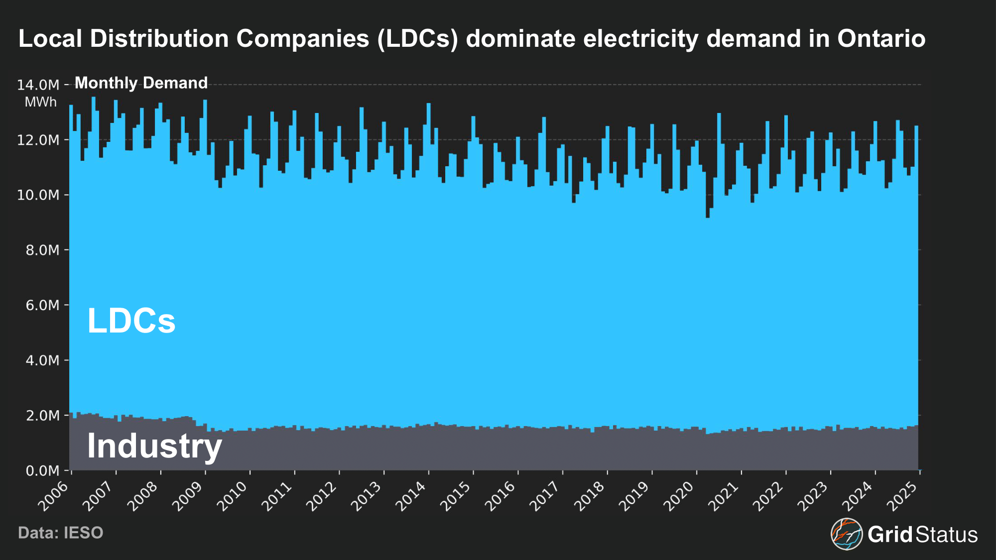Click the 2010 x-axis year label
Image resolution: width=996 pixels, height=560 pixels.
tap(232, 496)
